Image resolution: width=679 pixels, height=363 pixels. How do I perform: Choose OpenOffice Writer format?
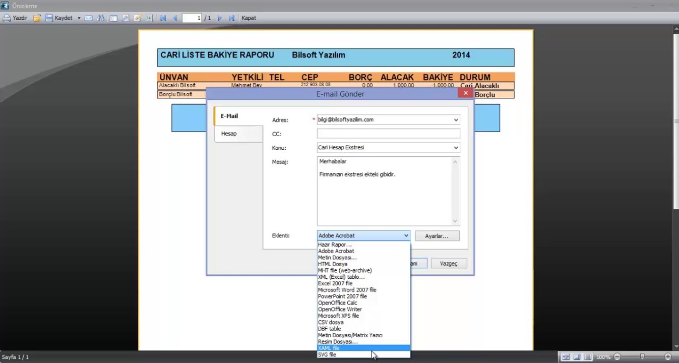[x=363, y=310]
